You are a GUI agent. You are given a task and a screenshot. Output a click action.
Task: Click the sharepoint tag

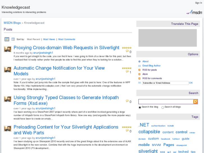[182, 145]
